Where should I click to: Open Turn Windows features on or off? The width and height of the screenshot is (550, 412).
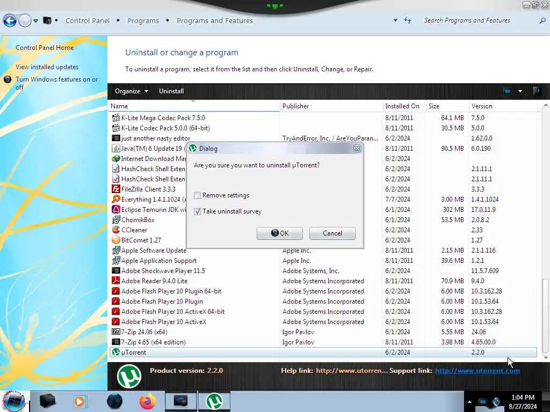point(56,83)
